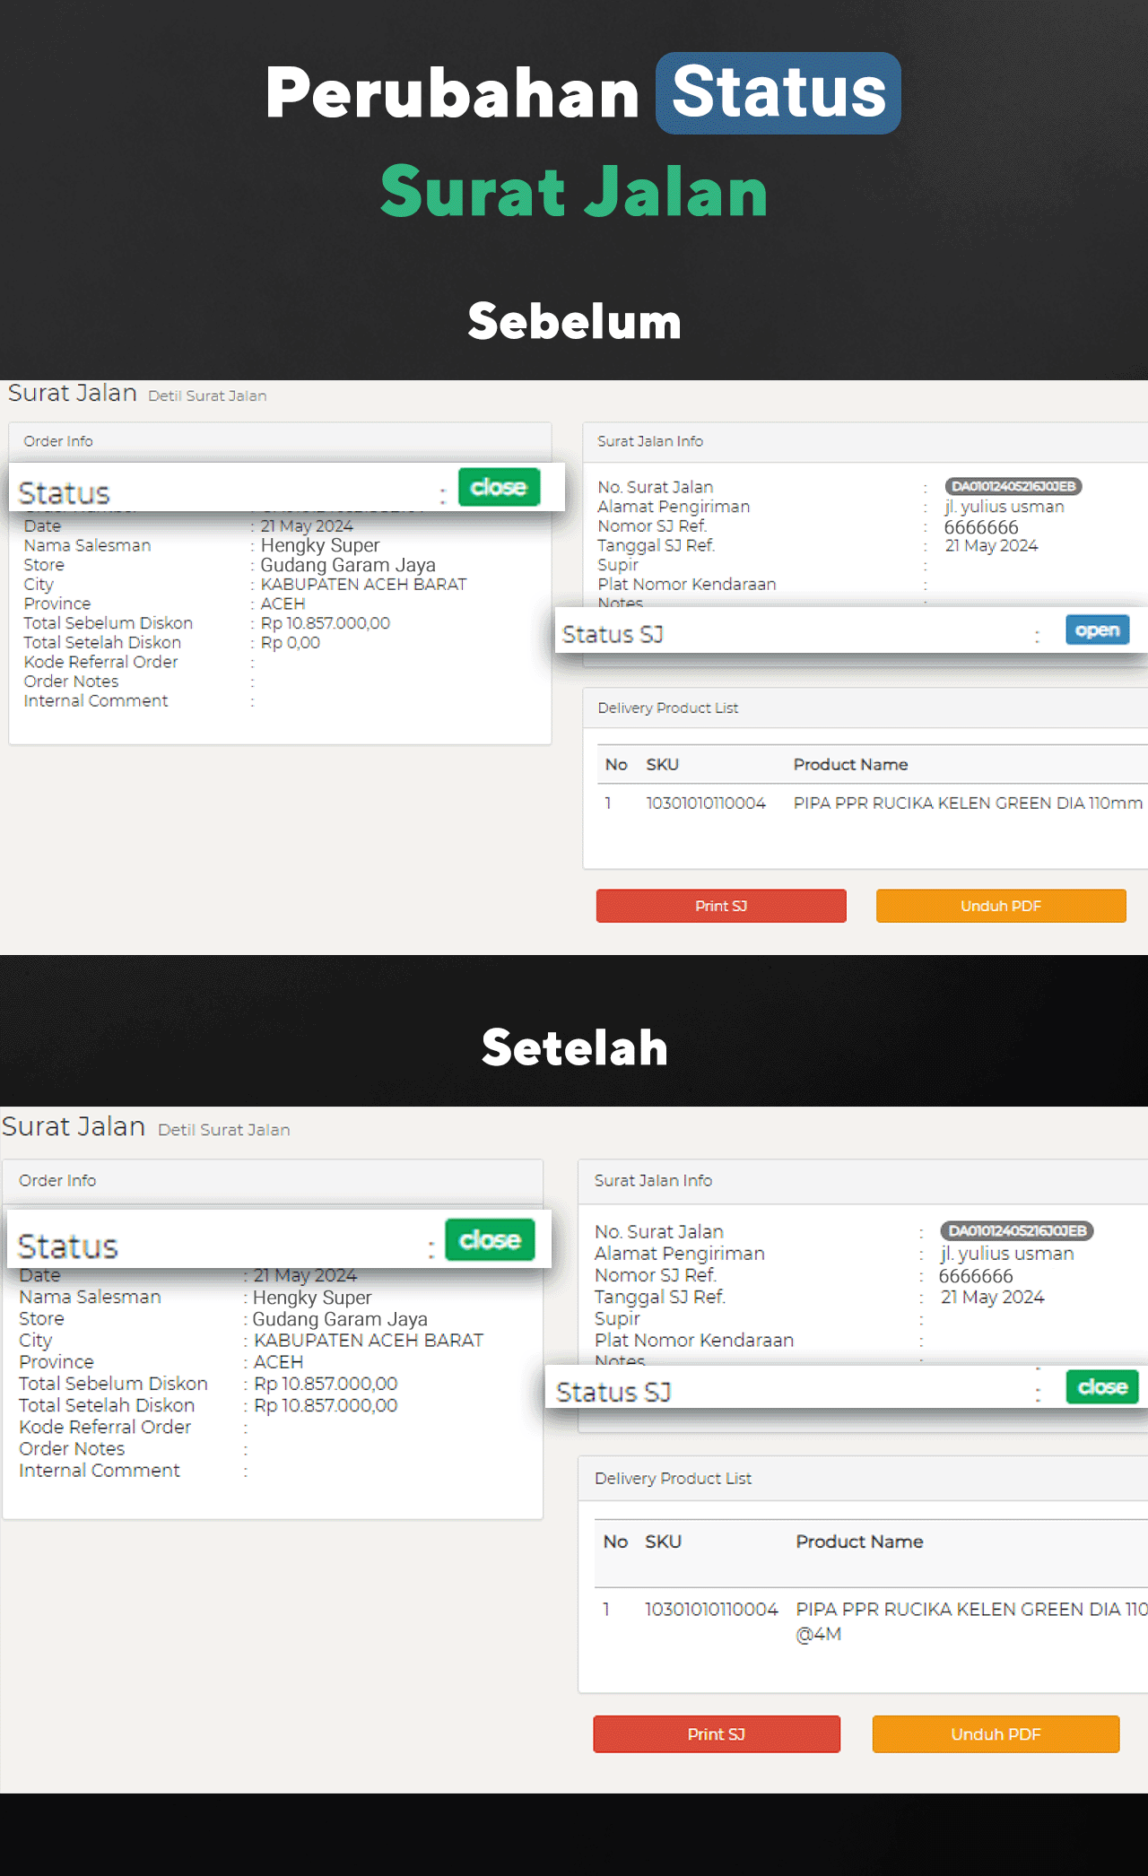The width and height of the screenshot is (1148, 1876).
Task: Select SKU 10301010110004 row in Setelah table
Action: coord(710,1610)
